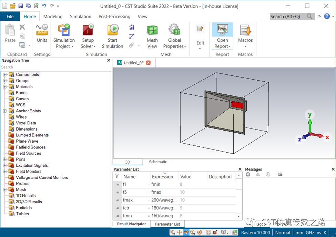The image size is (336, 237).
Task: Open the Units settings
Action: pos(42,33)
